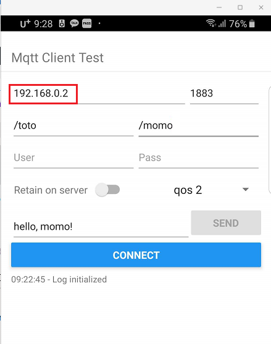Click the User input field
The image size is (271, 344).
(73, 158)
